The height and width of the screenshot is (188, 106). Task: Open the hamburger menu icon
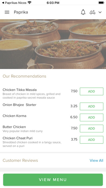tap(7, 12)
